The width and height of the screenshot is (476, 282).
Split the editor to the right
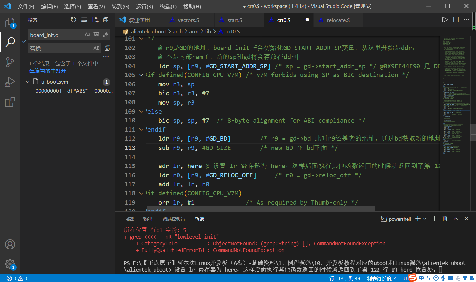point(456,20)
